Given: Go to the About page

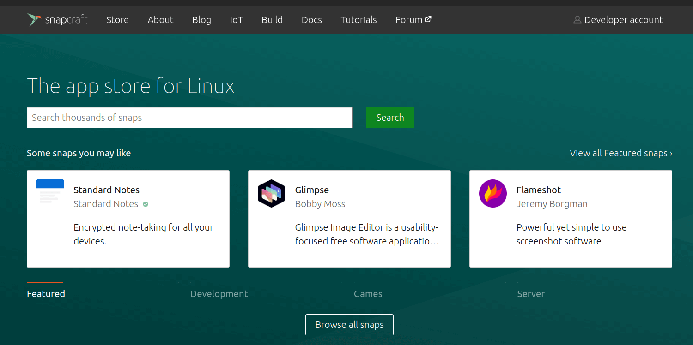Looking at the screenshot, I should [x=160, y=20].
